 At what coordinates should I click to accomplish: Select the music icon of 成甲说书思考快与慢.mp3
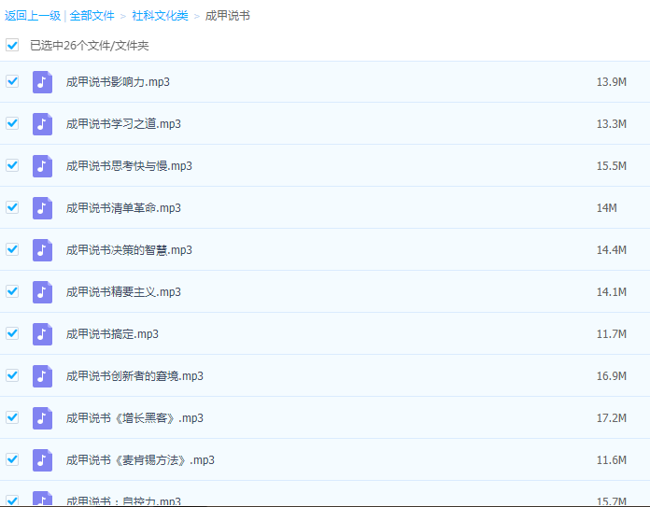42,166
